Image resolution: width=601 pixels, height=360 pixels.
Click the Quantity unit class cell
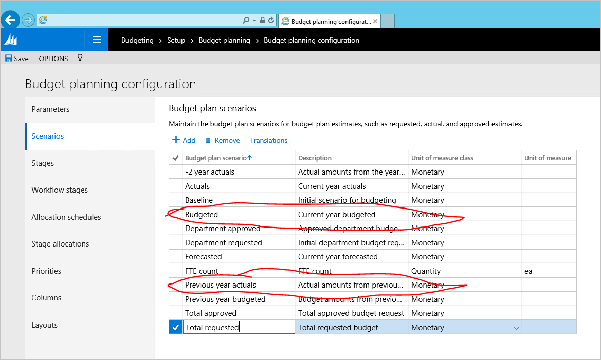click(x=465, y=271)
